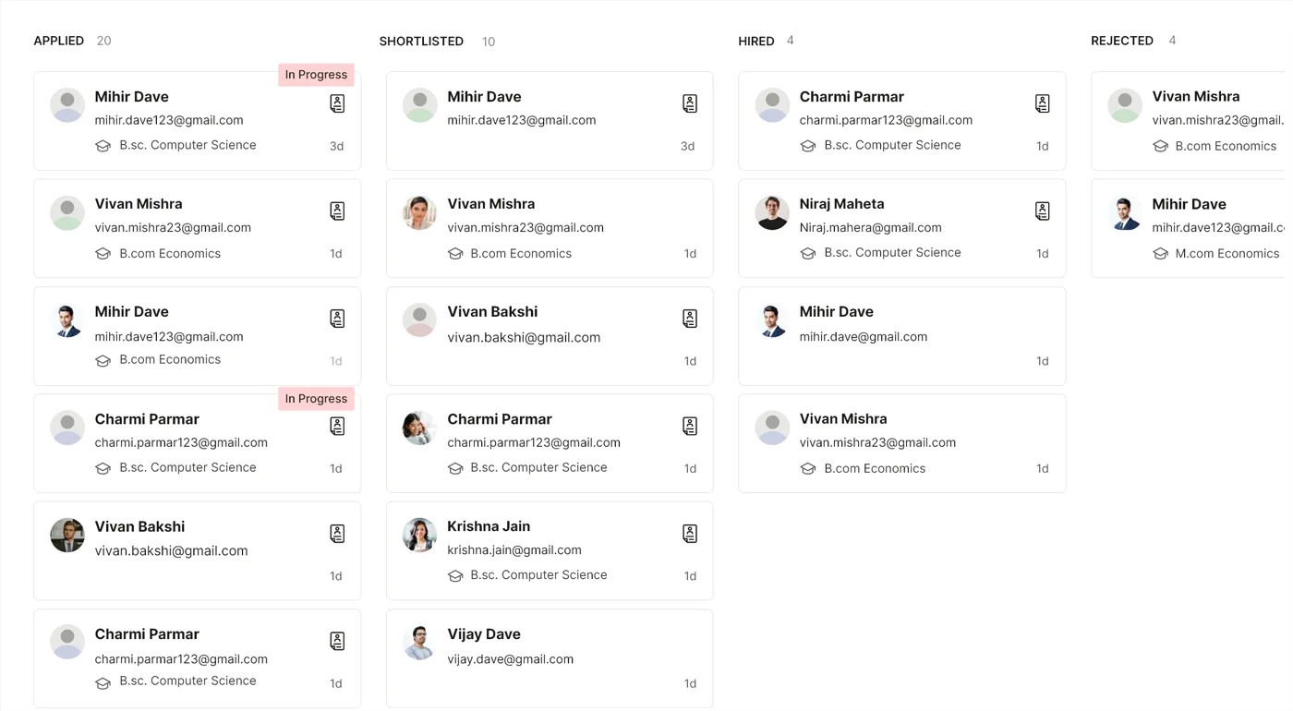Open the Krishna Jain candidate name
This screenshot has height=711, width=1293.
489,526
